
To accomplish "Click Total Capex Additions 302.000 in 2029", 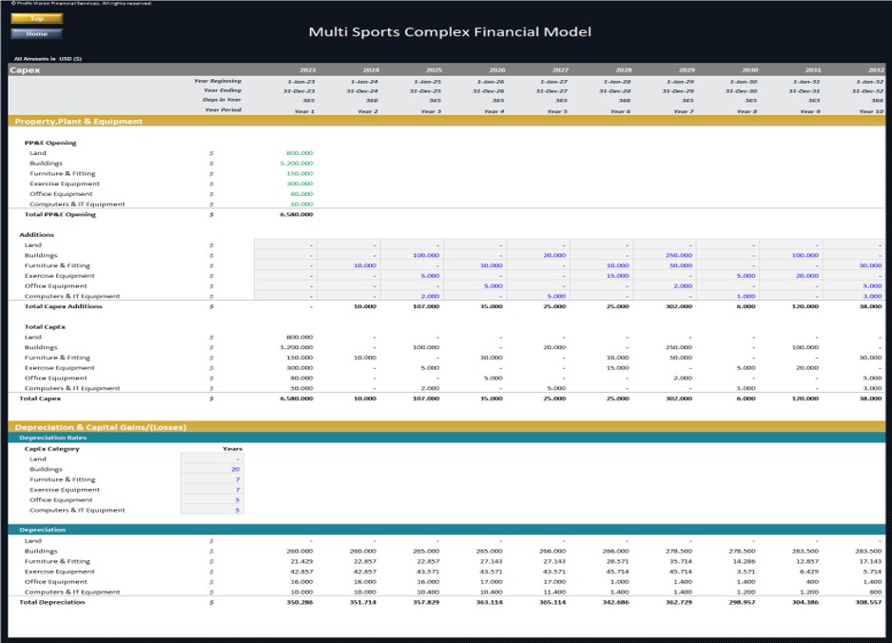I will 679,306.
